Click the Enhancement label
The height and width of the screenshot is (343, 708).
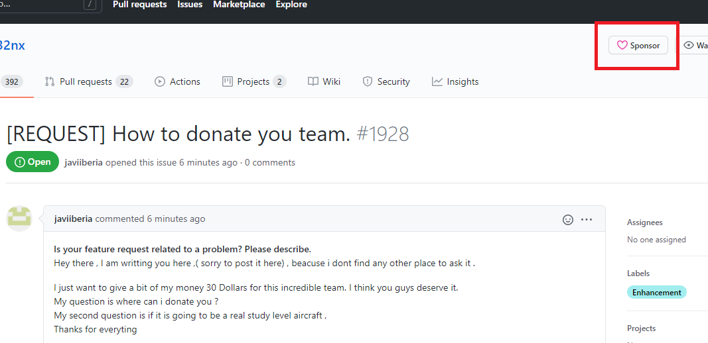click(656, 293)
